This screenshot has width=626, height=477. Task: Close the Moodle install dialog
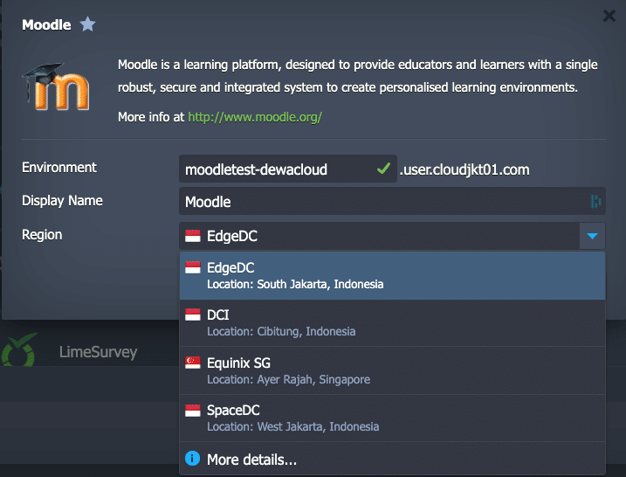click(609, 15)
